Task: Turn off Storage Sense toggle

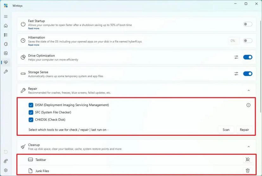Action: pyautogui.click(x=248, y=74)
